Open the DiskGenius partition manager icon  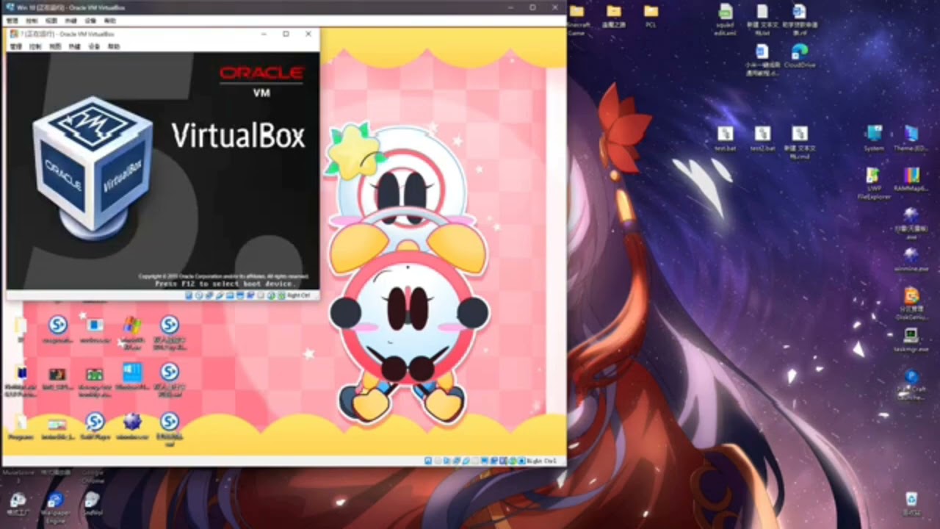pyautogui.click(x=911, y=303)
